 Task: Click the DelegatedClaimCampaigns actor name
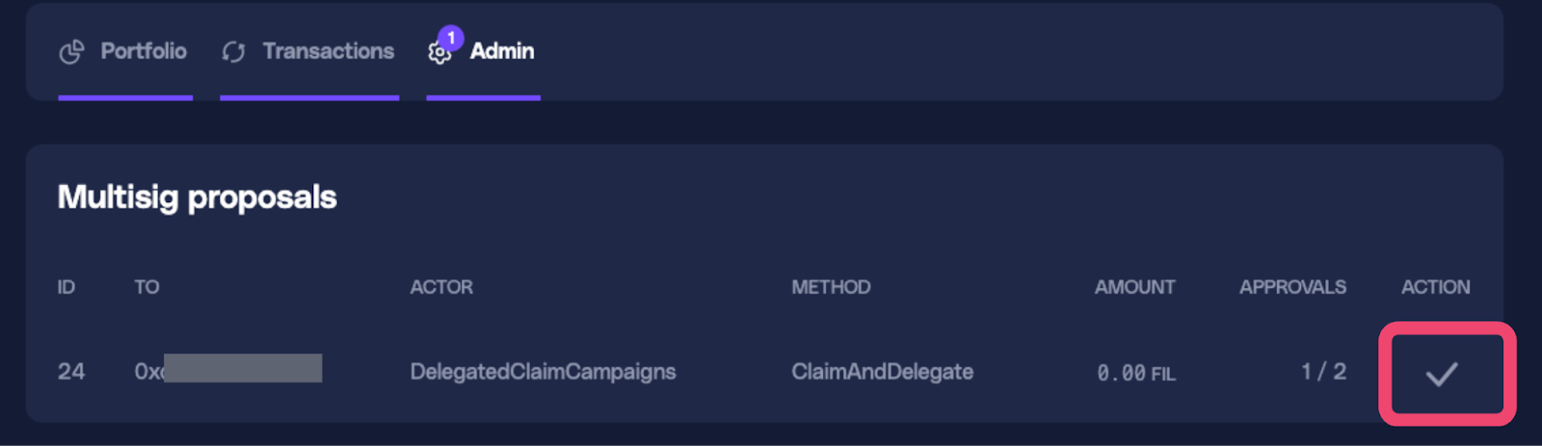coord(543,372)
